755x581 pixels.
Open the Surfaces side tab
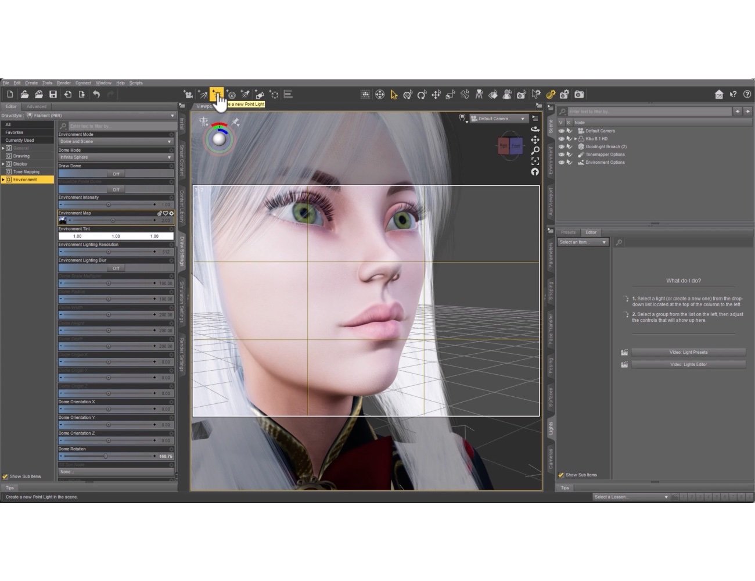[551, 397]
